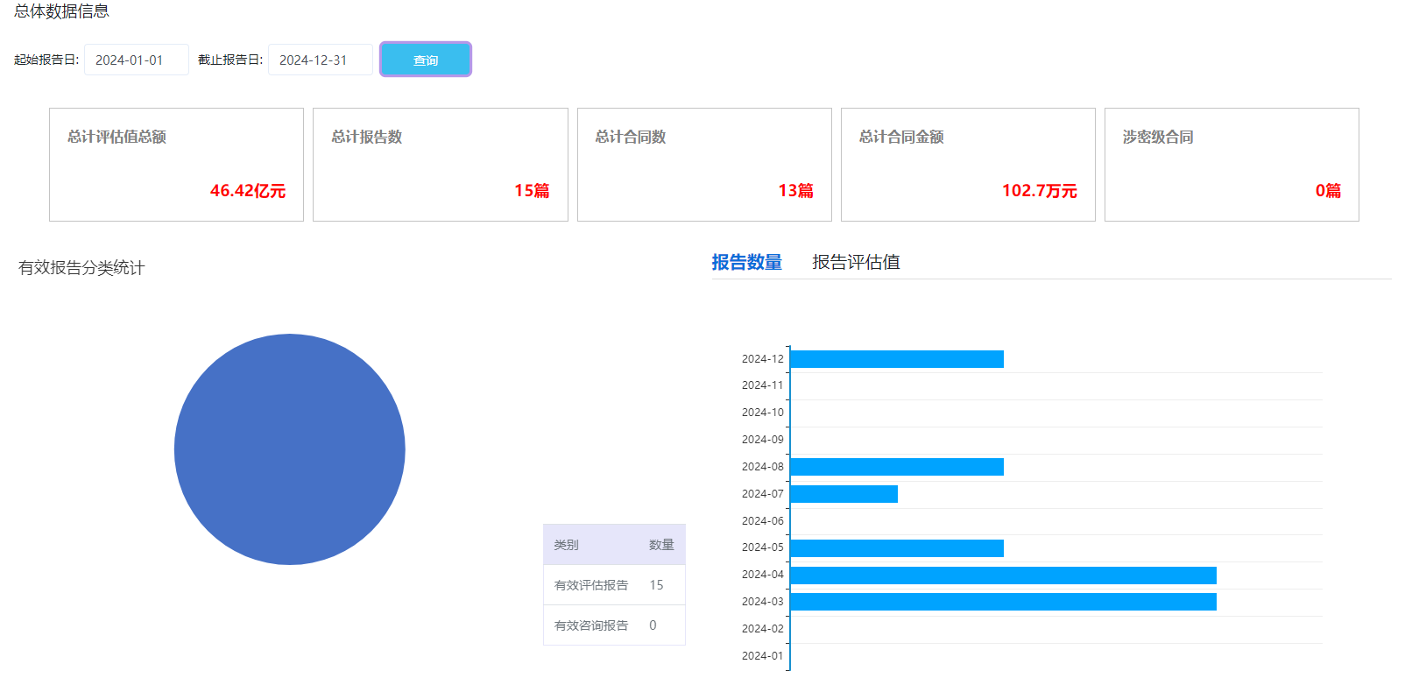Click the 2024-04 bar in chart
The height and width of the screenshot is (685, 1412).
[1003, 576]
